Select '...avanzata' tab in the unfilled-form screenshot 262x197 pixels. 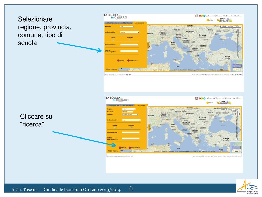pos(139,23)
